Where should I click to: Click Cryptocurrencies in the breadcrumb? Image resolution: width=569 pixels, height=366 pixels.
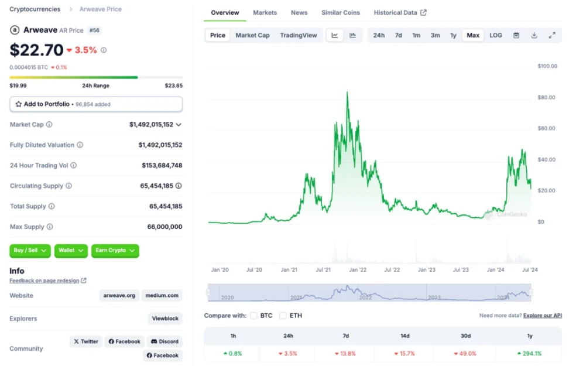(x=35, y=9)
